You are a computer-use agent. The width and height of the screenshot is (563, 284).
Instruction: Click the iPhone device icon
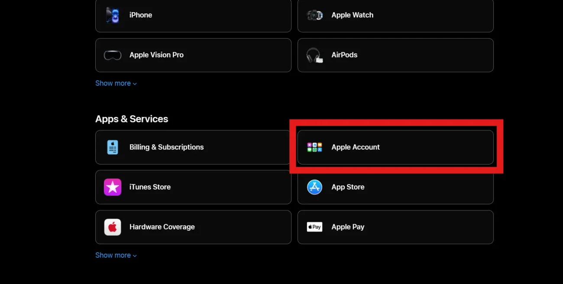point(113,15)
